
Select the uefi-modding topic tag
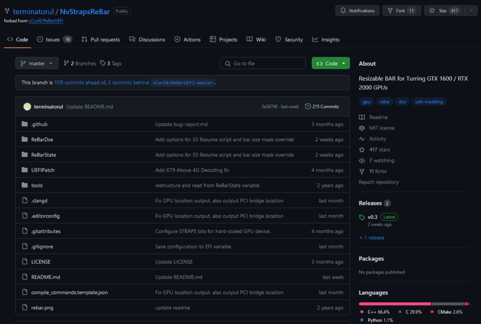coord(429,102)
